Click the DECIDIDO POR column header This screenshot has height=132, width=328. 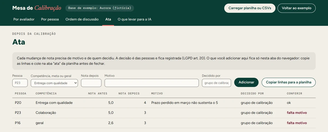coord(252,93)
